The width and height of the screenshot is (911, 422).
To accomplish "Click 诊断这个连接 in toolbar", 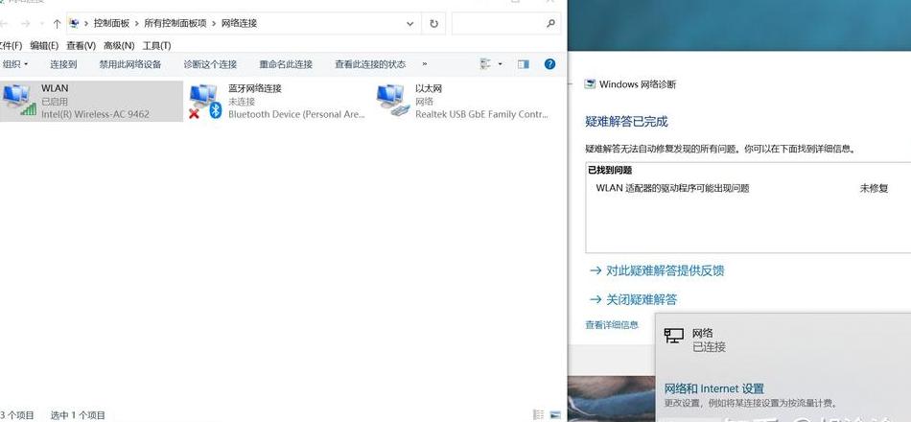I will click(x=210, y=64).
